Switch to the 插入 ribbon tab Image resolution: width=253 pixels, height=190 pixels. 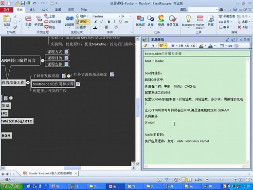[32, 10]
